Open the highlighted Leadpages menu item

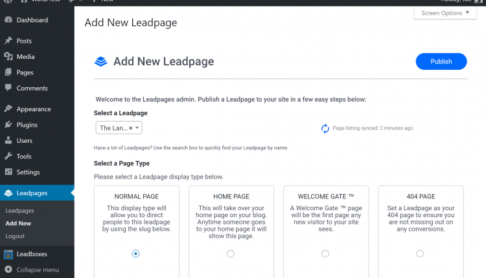coord(37,193)
